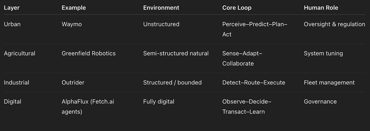Viewport: 370px width, 131px height.
Task: Select the Waymo example cell
Action: coord(72,24)
